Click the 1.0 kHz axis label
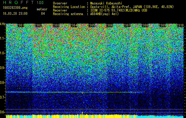The image size is (186, 118). click(2, 53)
